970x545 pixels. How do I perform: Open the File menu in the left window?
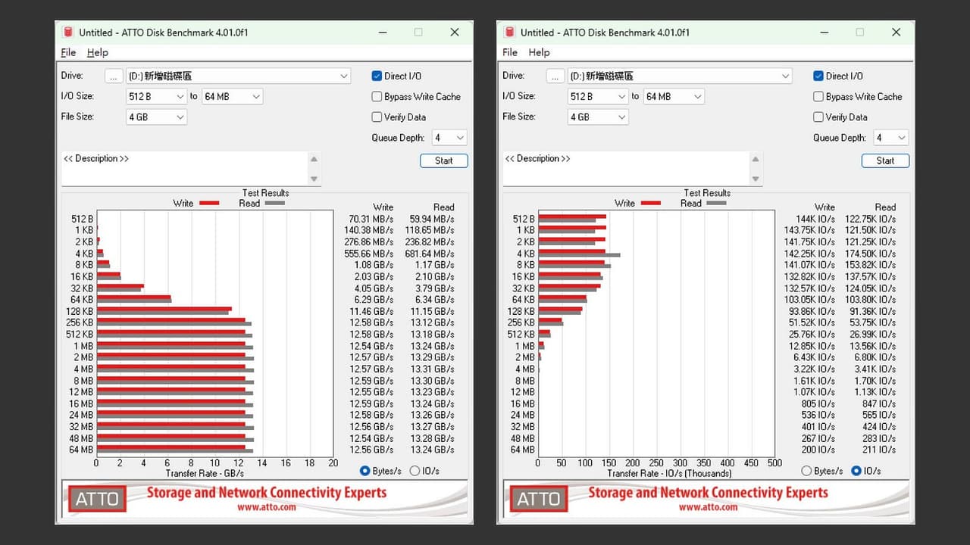(68, 52)
